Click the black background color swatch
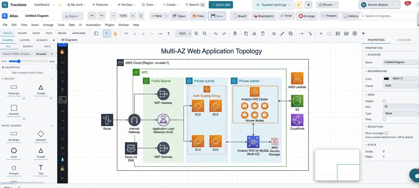The height and width of the screenshot is (188, 419). click(x=386, y=79)
